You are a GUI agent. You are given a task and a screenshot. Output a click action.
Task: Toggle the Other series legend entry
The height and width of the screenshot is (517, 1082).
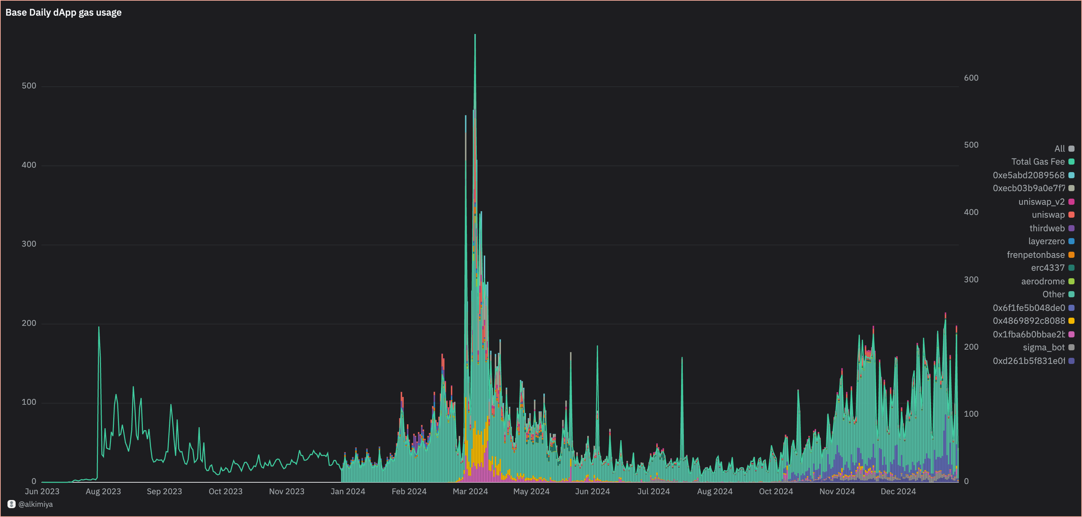[x=1053, y=294]
